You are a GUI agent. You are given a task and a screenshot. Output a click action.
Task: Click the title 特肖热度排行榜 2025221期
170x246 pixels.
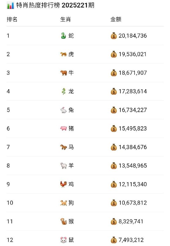click(55, 6)
